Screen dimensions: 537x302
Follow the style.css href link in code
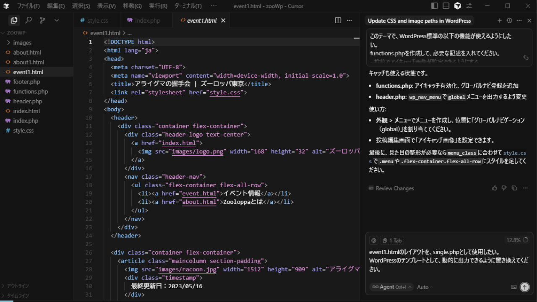coord(225,92)
